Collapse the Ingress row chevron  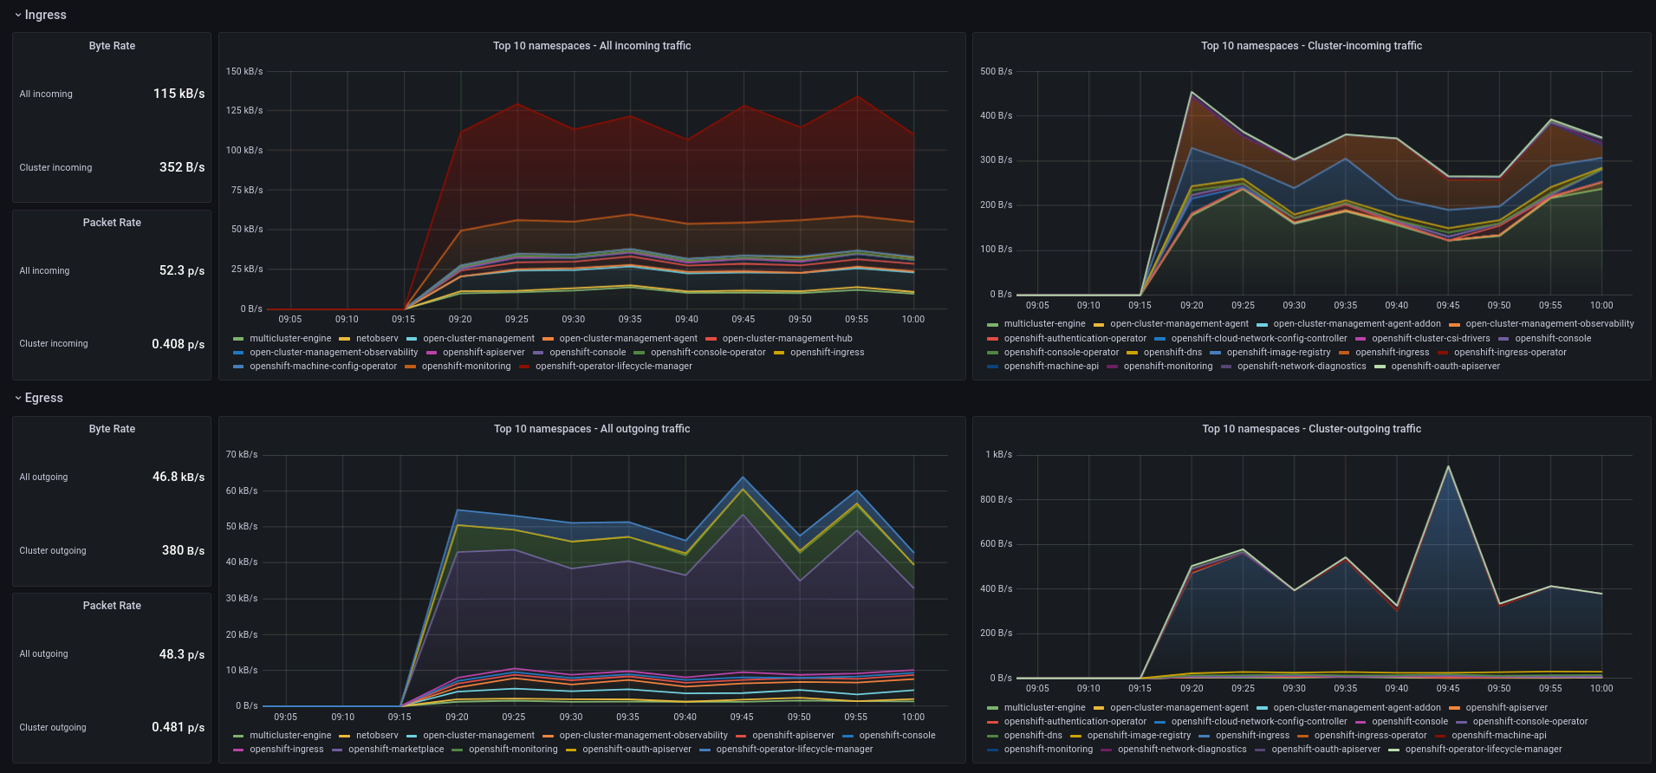coord(18,16)
